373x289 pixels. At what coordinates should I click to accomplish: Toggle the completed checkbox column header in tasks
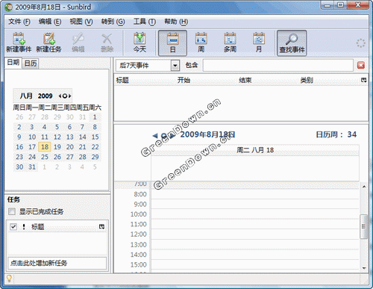pyautogui.click(x=13, y=226)
